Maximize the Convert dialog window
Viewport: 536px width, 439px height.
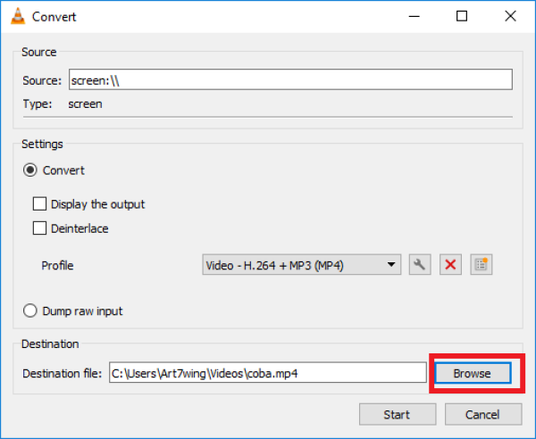461,16
